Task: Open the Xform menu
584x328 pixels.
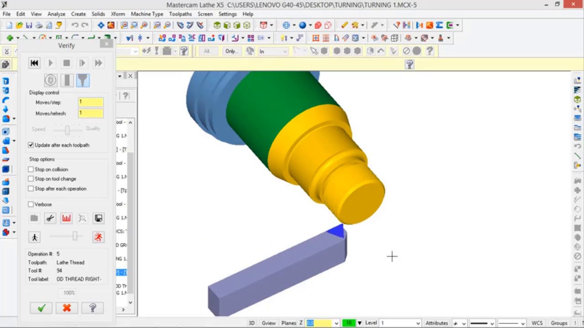Action: click(118, 14)
